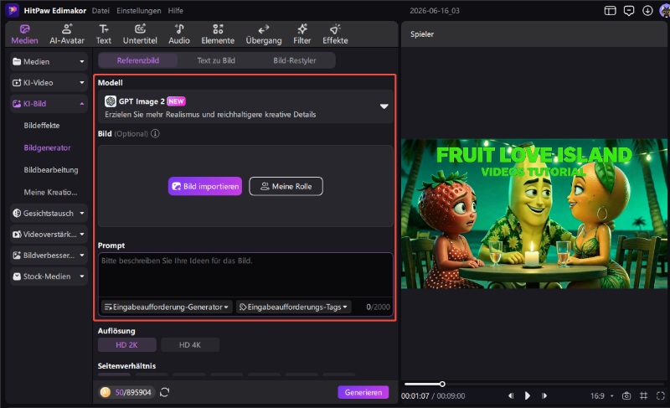The image size is (670, 408).
Task: Open the layout switch icon in title bar
Action: pos(610,11)
